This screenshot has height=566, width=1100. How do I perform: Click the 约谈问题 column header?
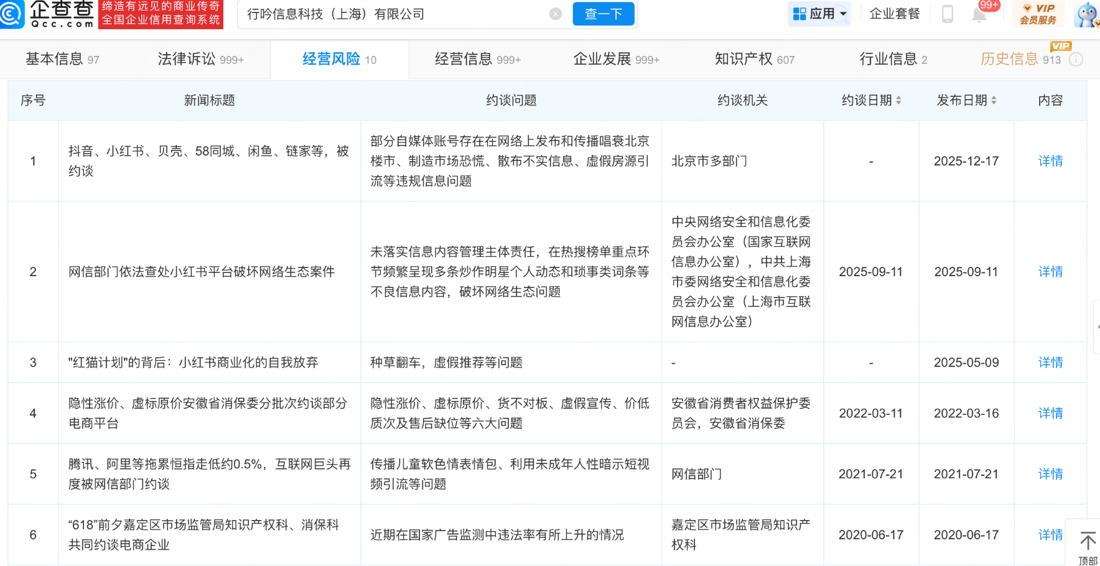511,100
